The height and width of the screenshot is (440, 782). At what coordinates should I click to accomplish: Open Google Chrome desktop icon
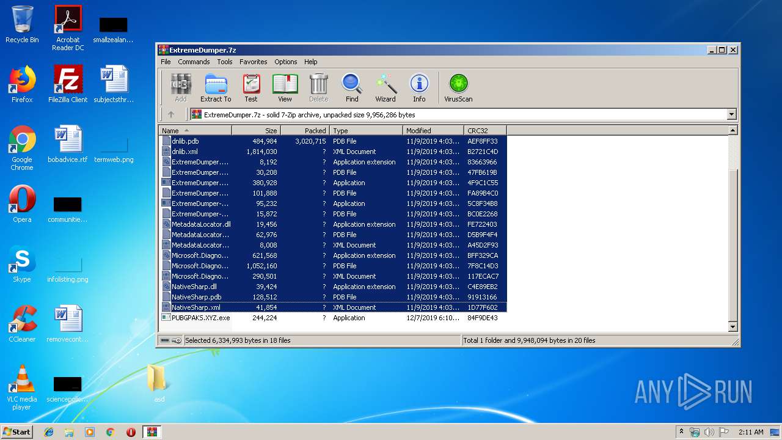[22, 148]
